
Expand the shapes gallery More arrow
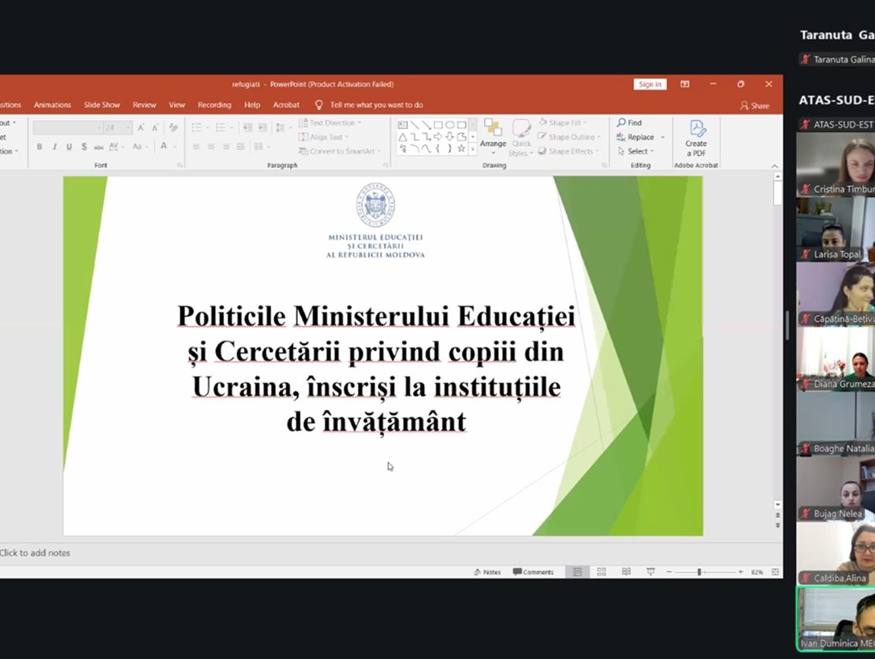click(473, 148)
